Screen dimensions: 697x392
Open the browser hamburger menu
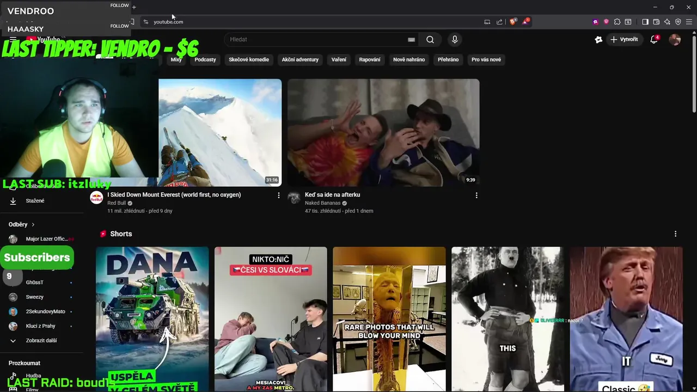click(x=689, y=22)
